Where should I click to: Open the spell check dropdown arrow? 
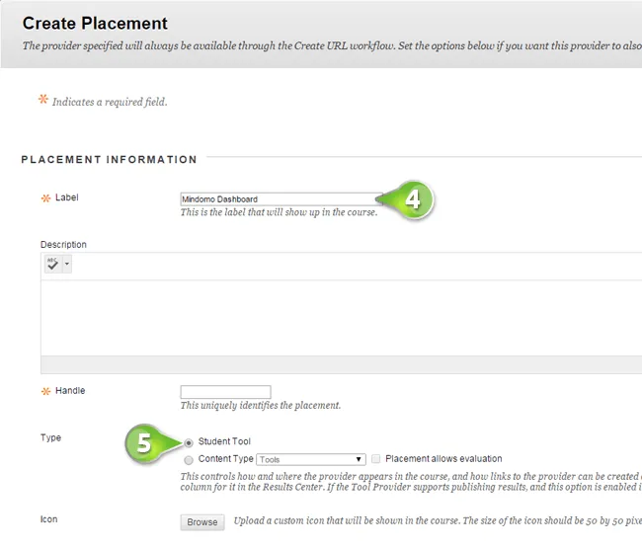click(x=66, y=265)
